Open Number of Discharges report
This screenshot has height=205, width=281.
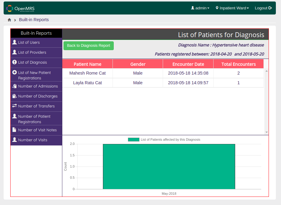36,96
